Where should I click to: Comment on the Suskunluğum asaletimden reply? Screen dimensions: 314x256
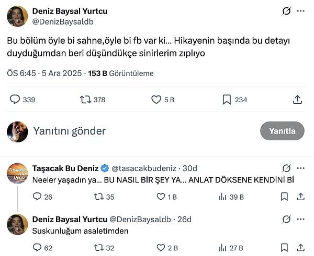click(37, 248)
